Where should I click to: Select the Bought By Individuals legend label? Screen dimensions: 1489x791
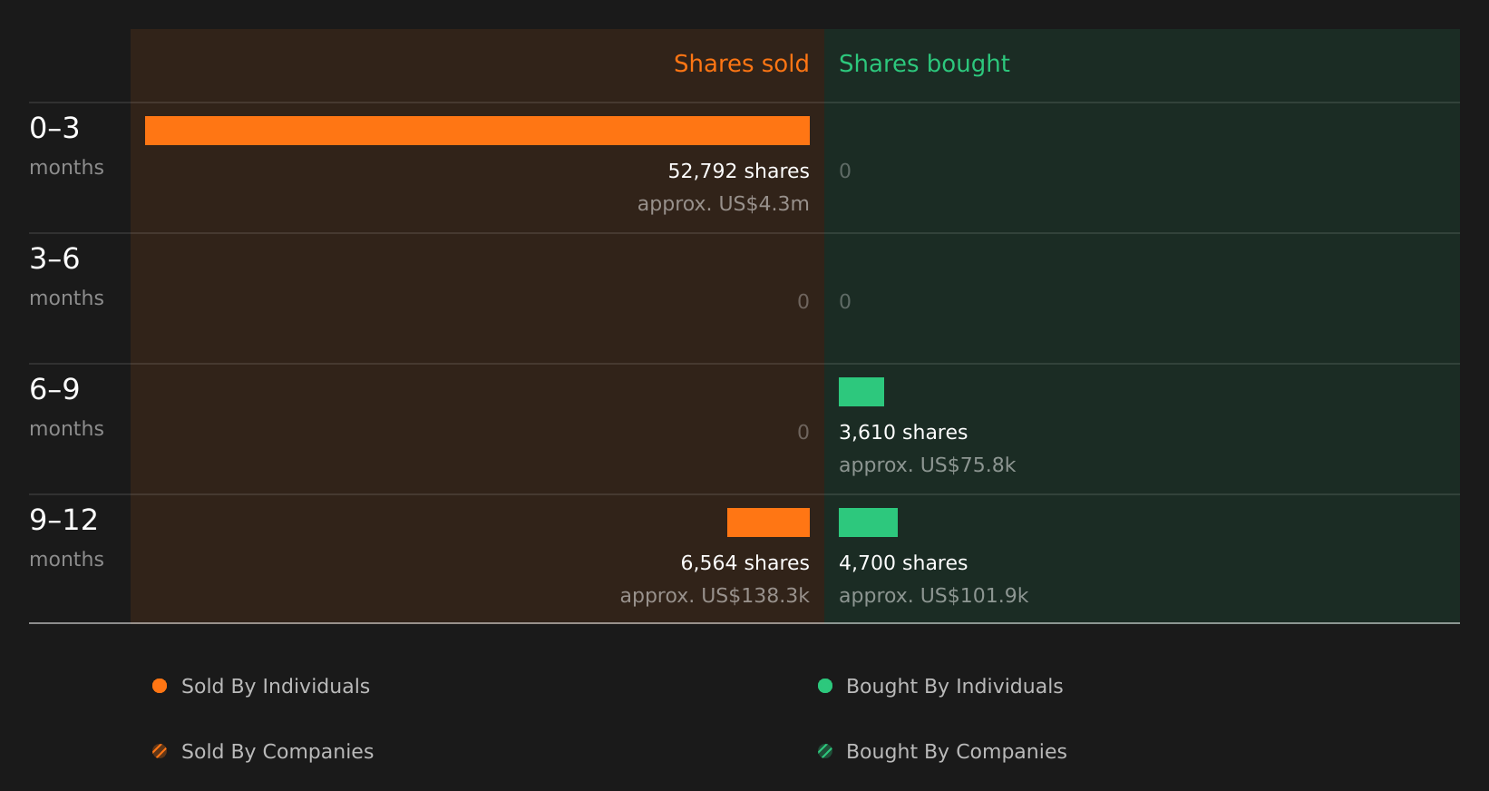point(954,687)
